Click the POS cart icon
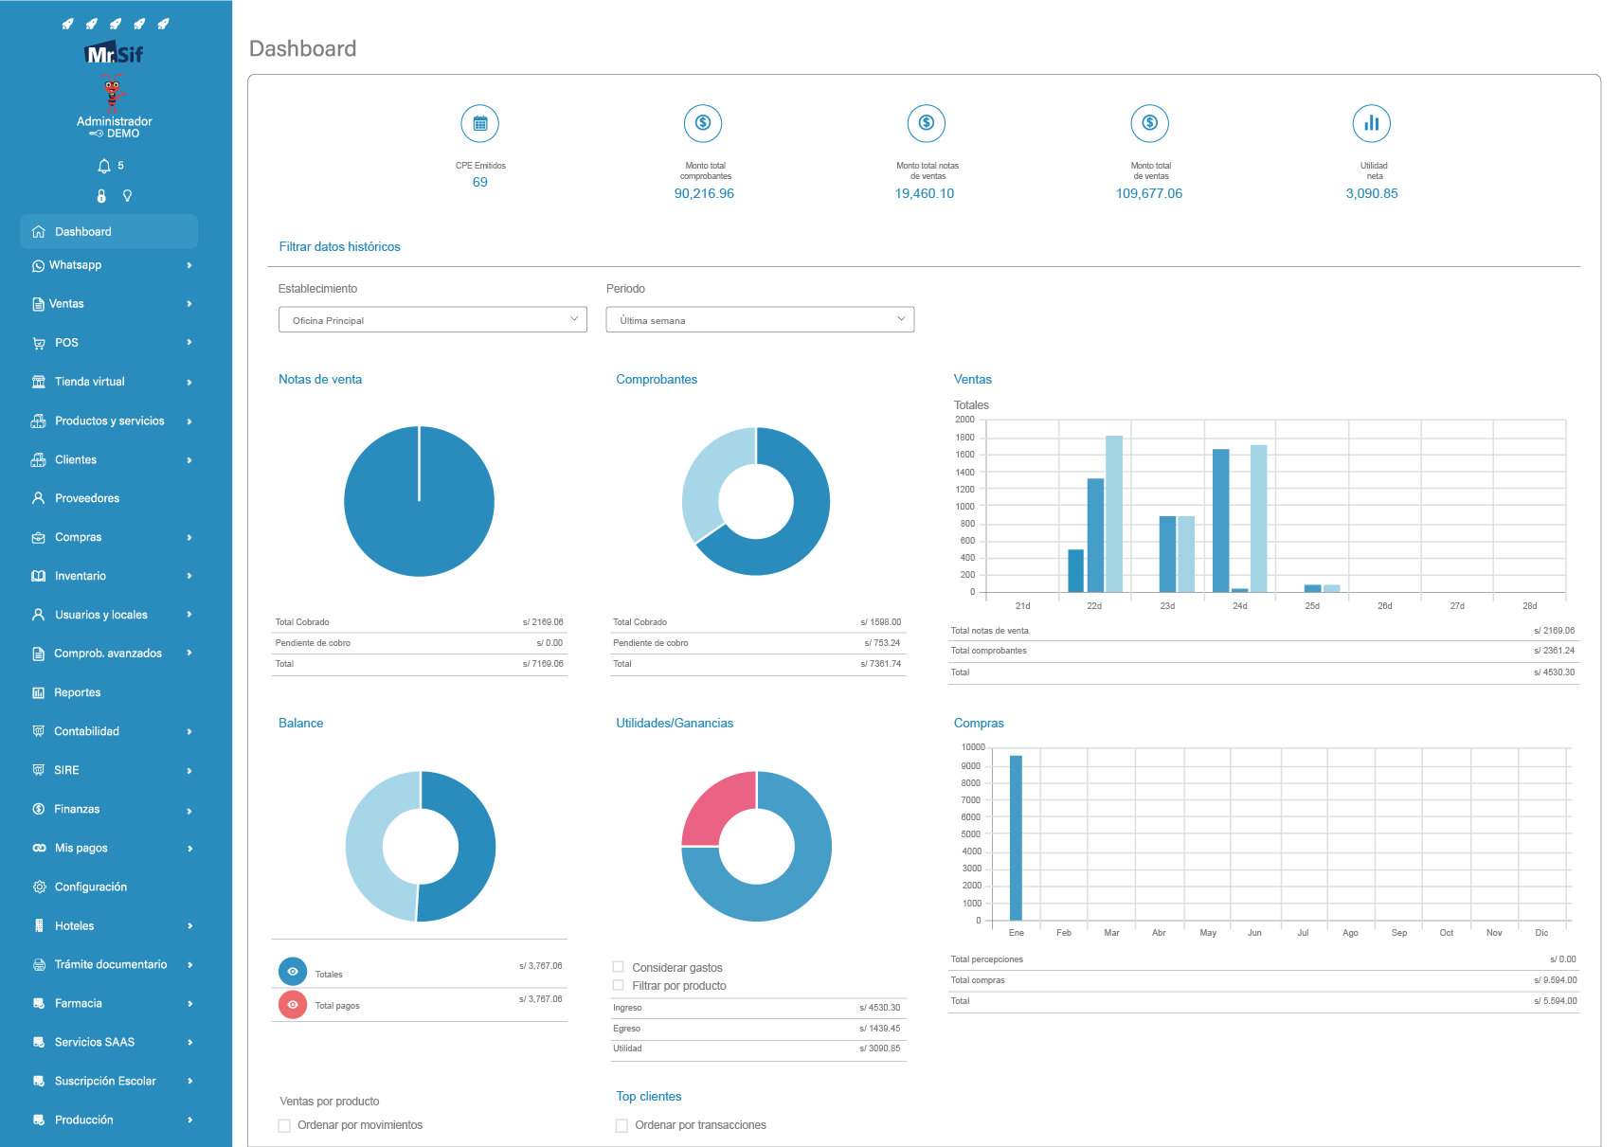This screenshot has height=1147, width=1621. [x=39, y=343]
